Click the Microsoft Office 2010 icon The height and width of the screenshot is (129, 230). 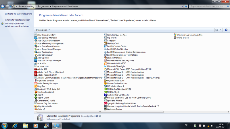point(105,63)
